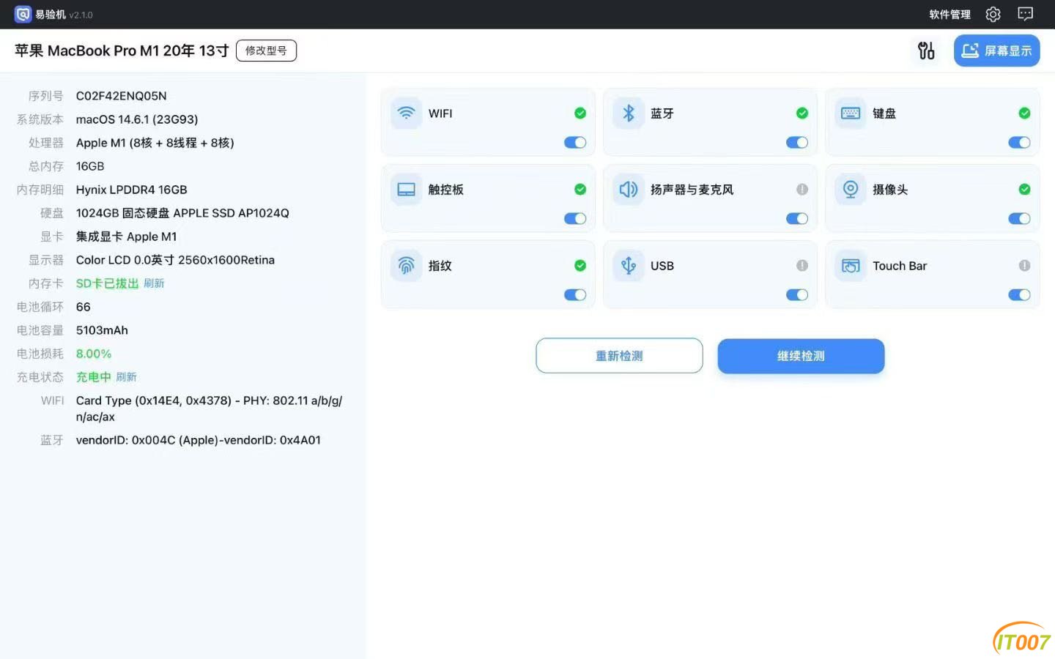The image size is (1055, 659).
Task: Click the Bluetooth (蓝牙) icon
Action: click(x=628, y=113)
